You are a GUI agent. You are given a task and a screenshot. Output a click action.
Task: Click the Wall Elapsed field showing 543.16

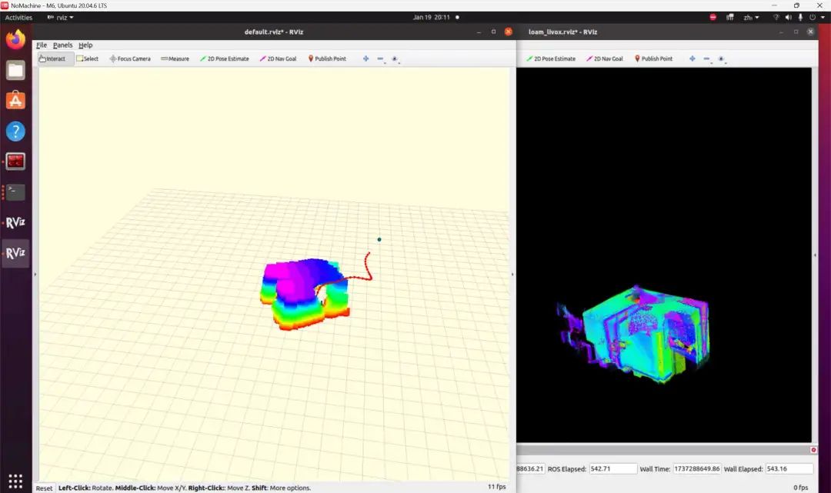[x=789, y=468]
